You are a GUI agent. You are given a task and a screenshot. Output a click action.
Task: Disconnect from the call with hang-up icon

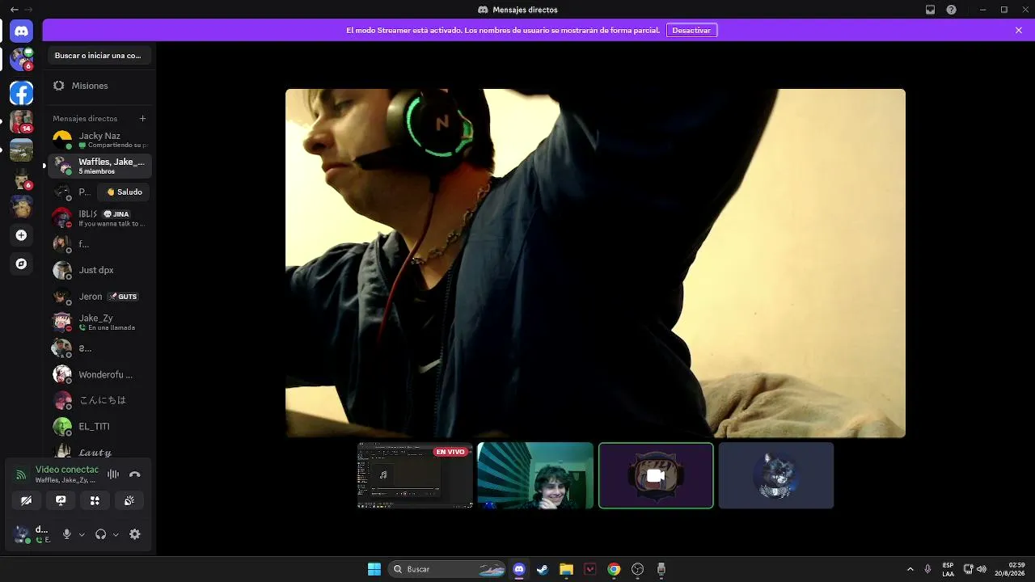tap(135, 474)
